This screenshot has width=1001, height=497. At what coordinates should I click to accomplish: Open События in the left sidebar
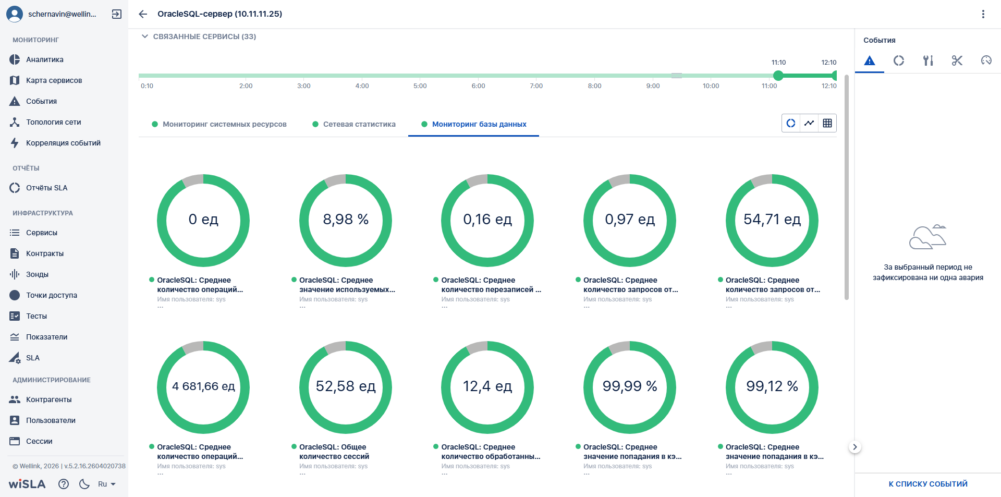point(64,101)
